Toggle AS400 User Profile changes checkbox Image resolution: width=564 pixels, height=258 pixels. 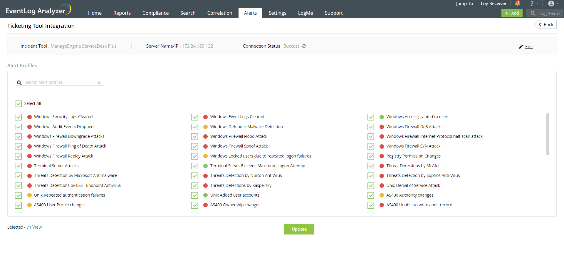point(19,205)
